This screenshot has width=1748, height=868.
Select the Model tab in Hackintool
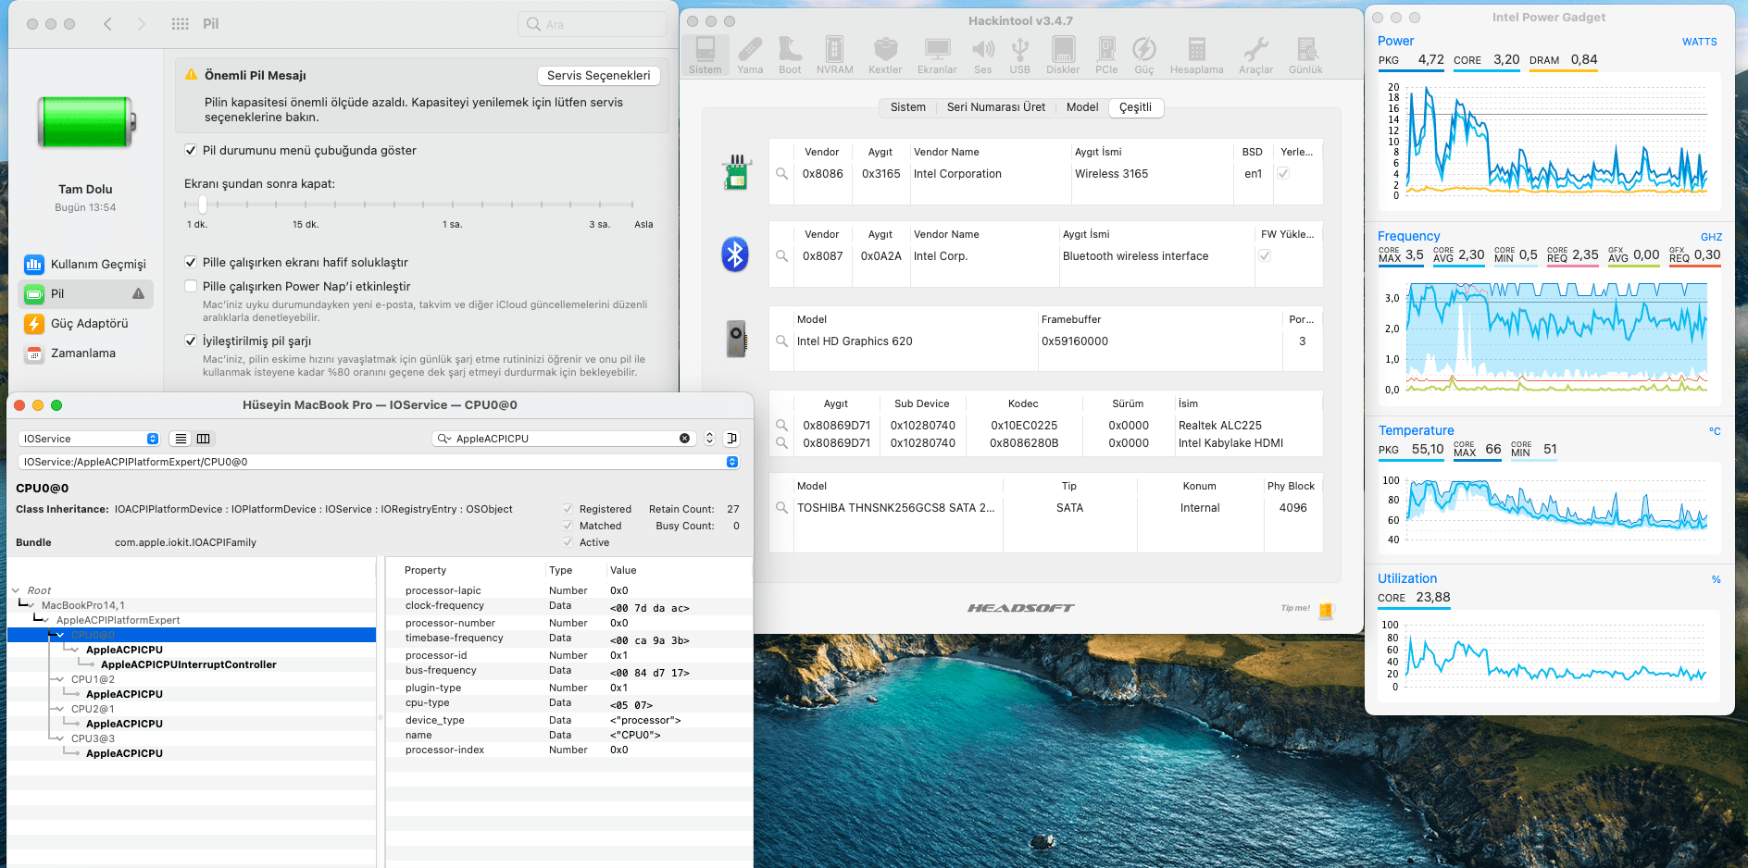coord(1081,107)
